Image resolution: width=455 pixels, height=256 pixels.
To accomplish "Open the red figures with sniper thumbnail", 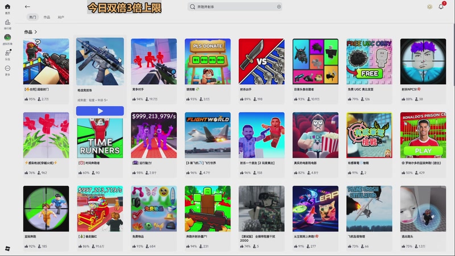I will (x=154, y=61).
